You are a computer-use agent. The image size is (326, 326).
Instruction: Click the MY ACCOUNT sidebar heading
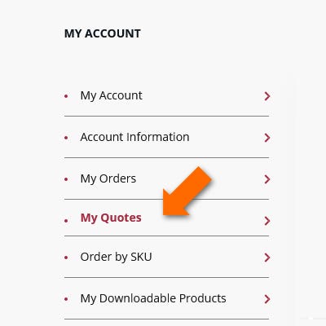[x=103, y=33]
